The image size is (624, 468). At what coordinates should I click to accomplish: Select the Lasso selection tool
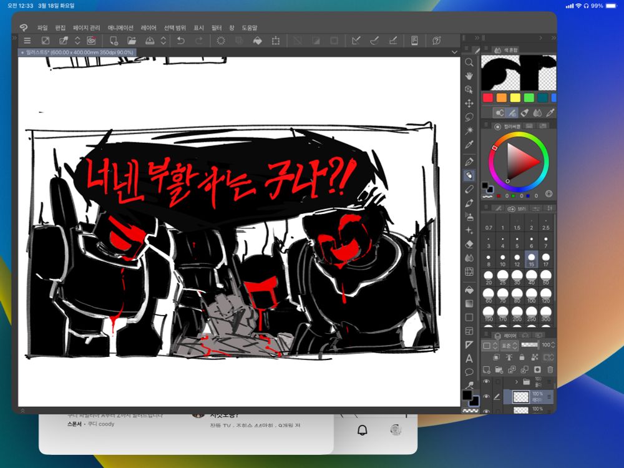coord(469,117)
